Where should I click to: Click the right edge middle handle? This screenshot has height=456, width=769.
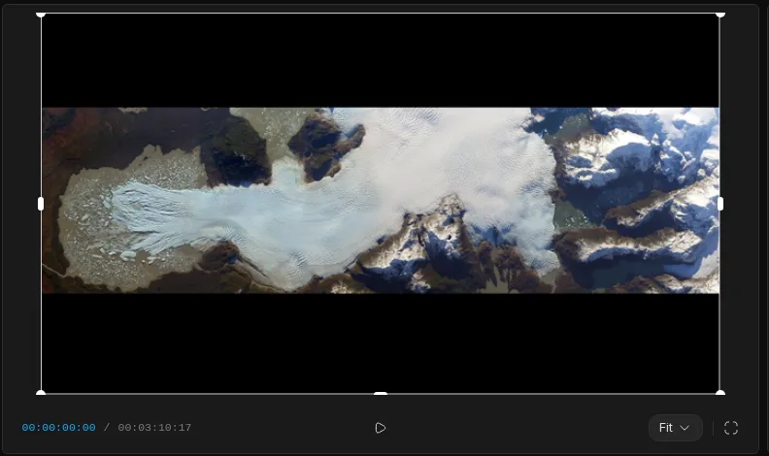pyautogui.click(x=719, y=204)
